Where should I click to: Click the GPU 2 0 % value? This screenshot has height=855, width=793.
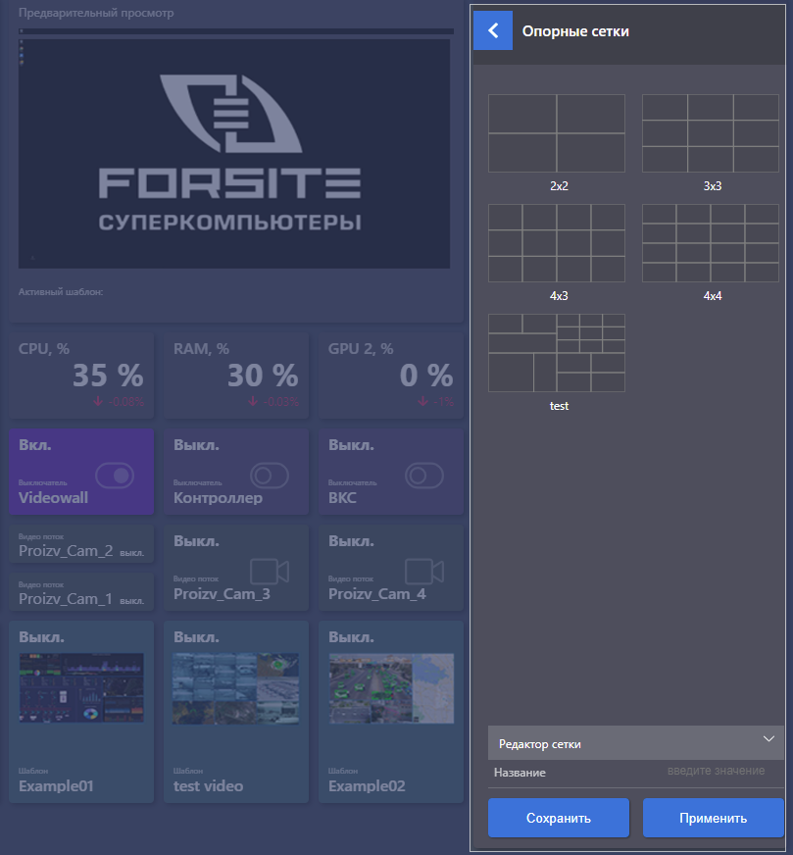click(426, 376)
